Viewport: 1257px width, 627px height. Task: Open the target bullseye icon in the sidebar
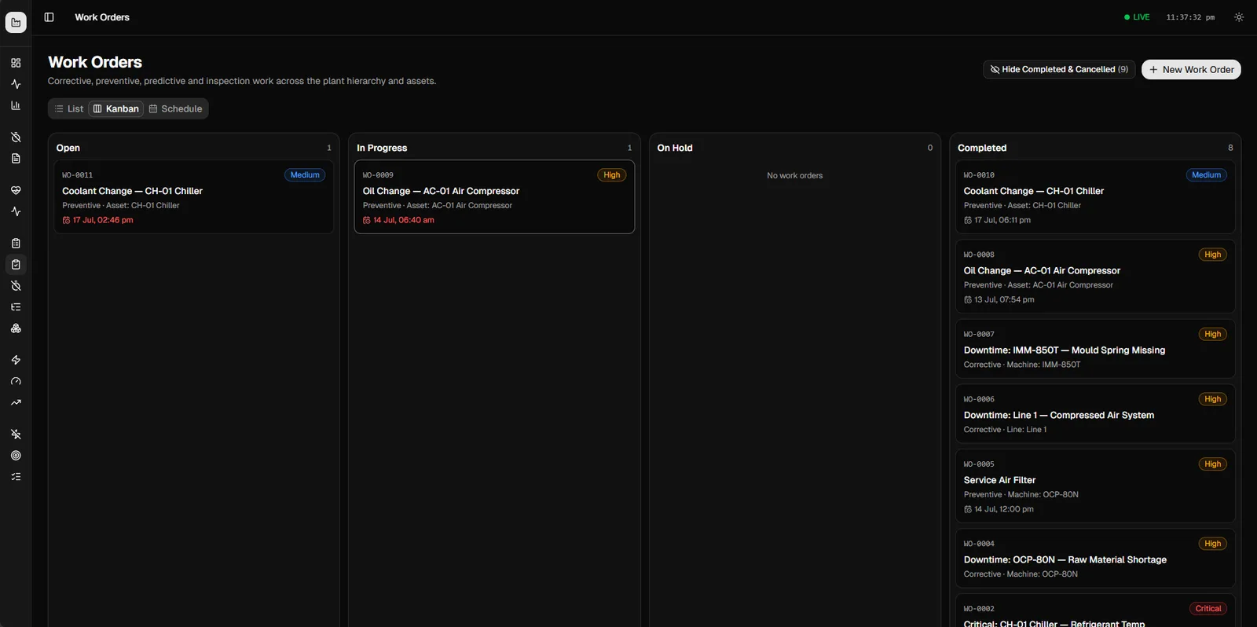(16, 456)
